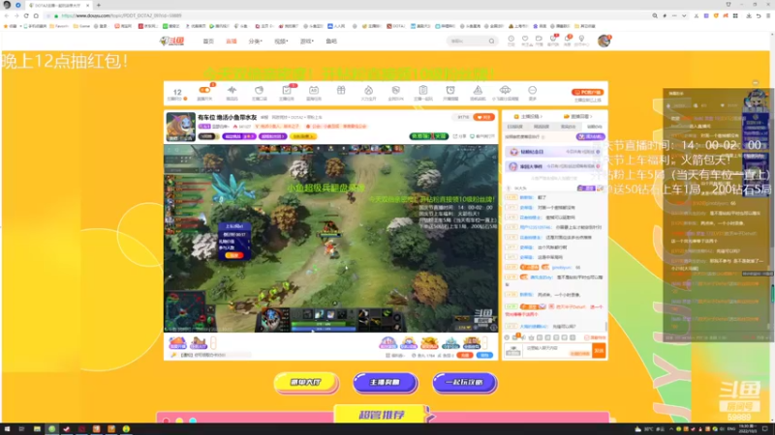This screenshot has width=775, height=435.
Task: Open shield PK icon in streamer toolbar
Action: click(x=395, y=90)
